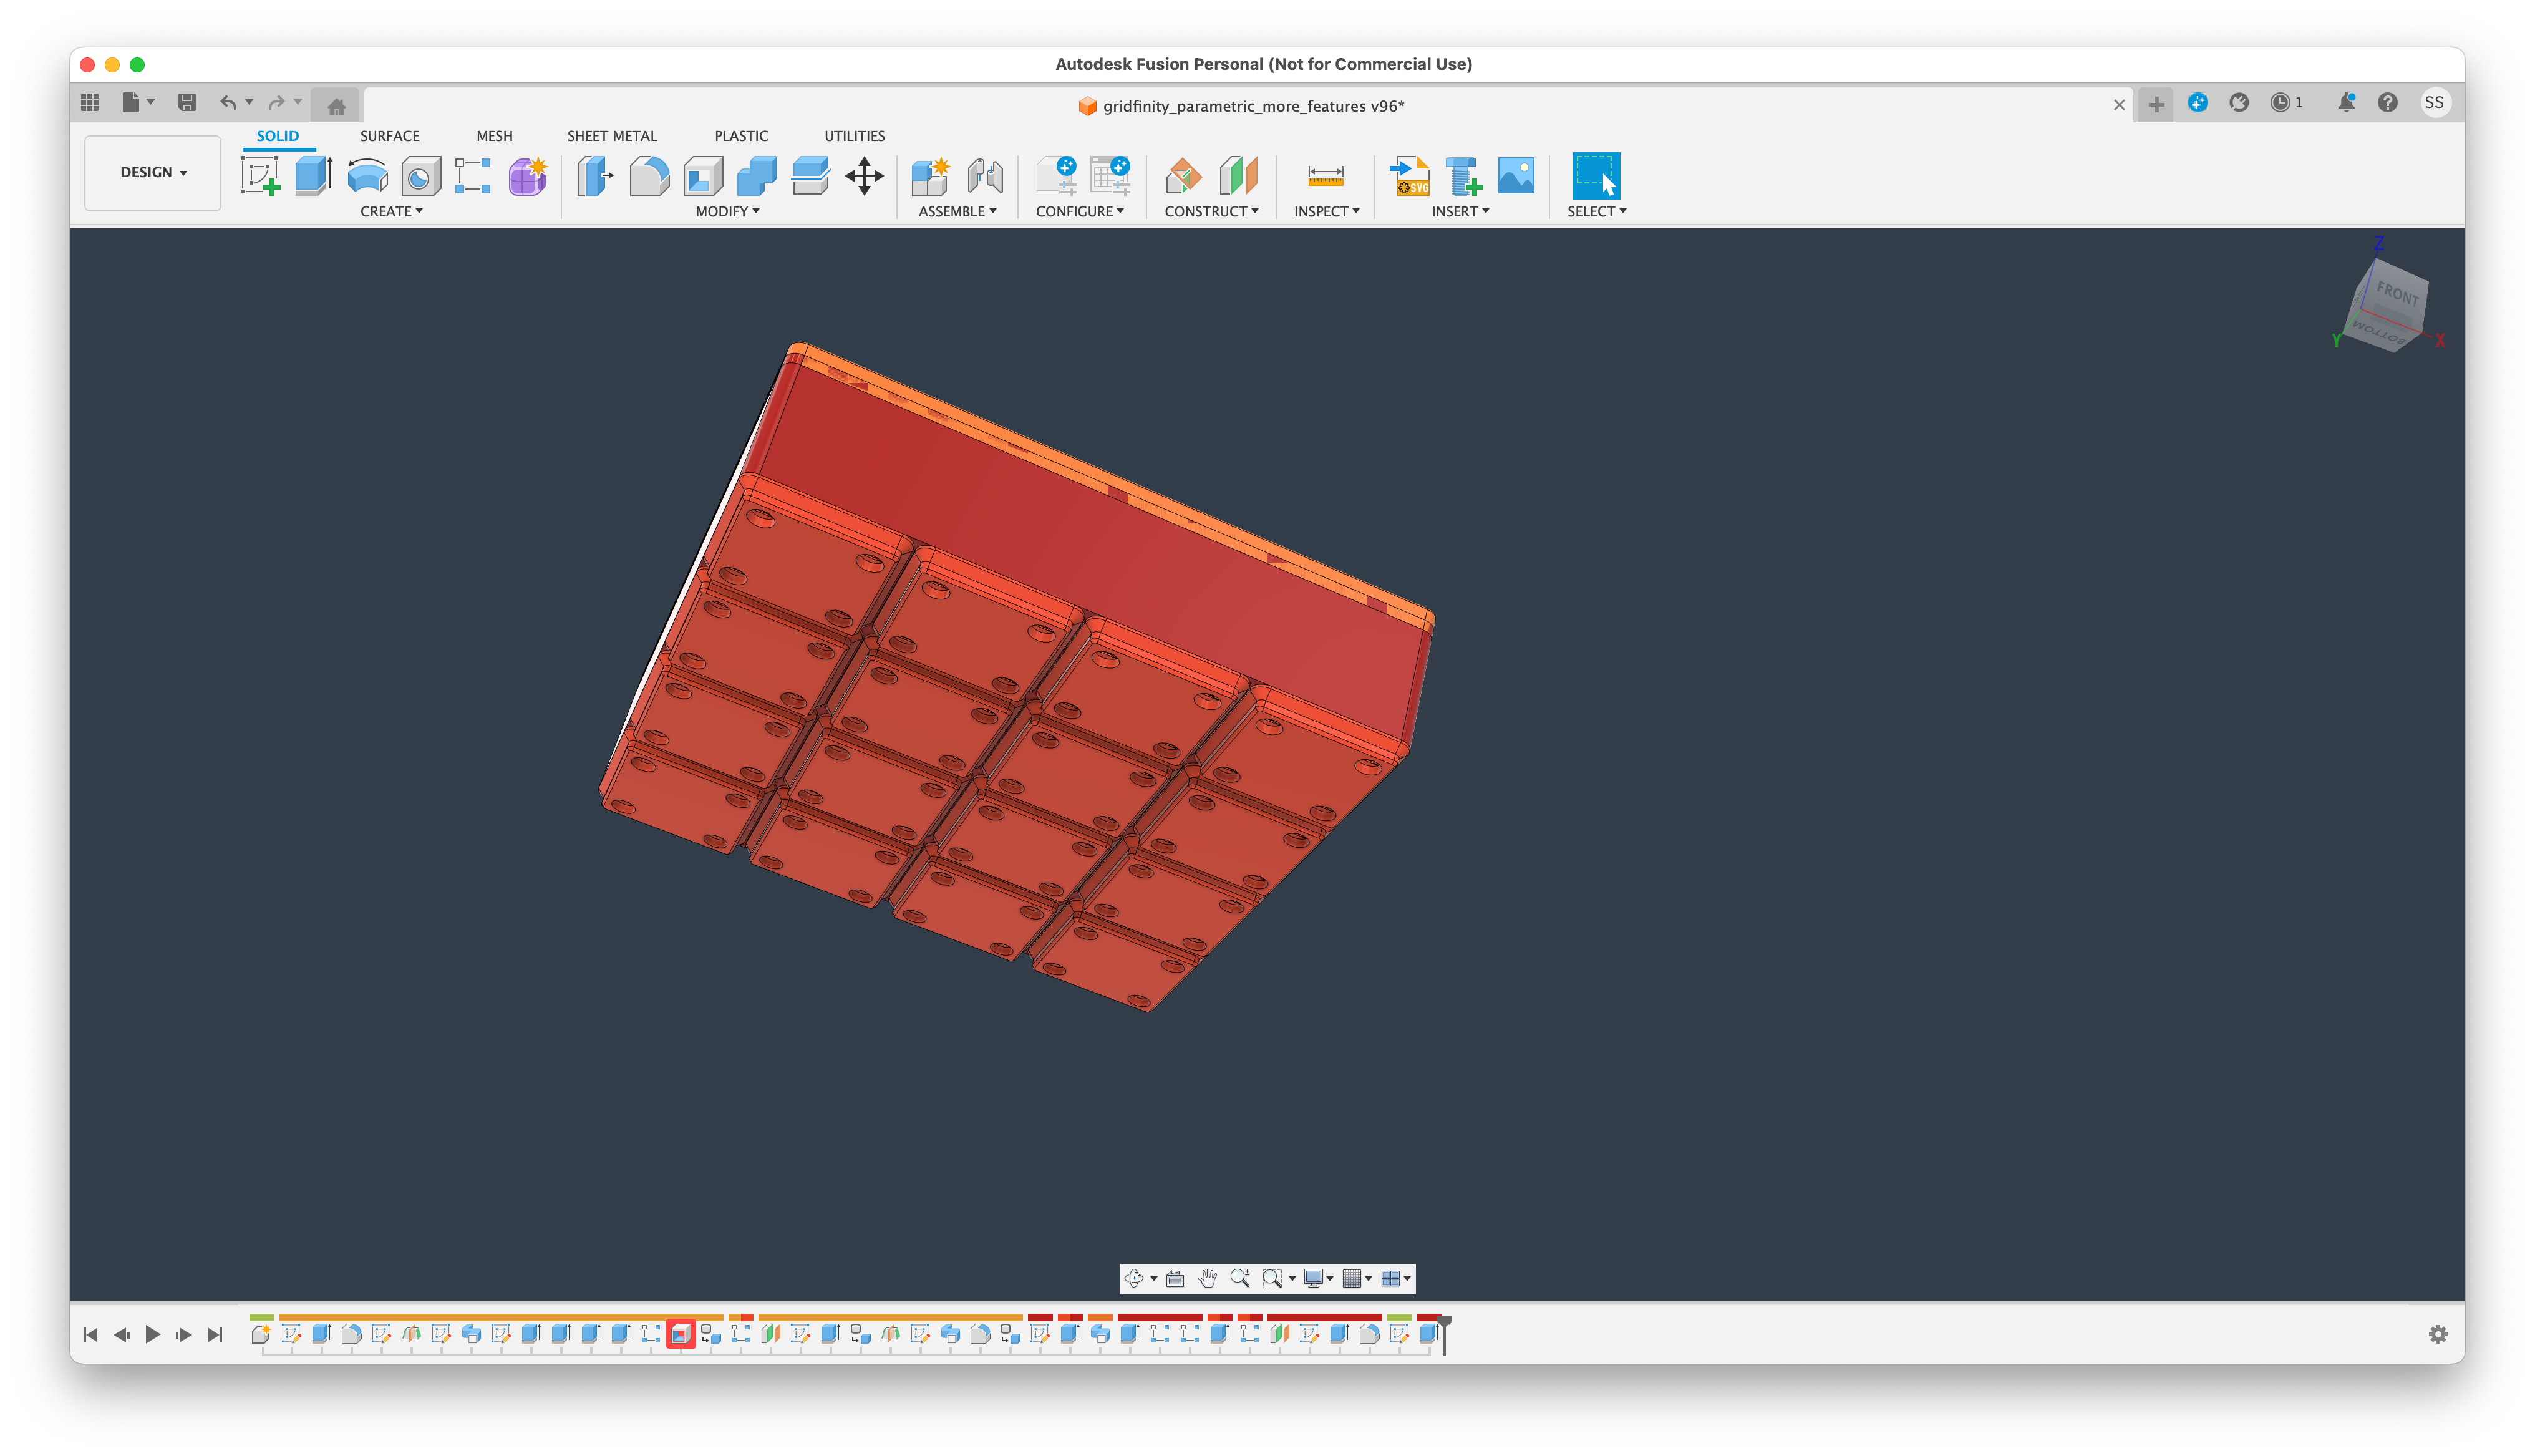2535x1456 pixels.
Task: Click the Midplane tool
Action: [1239, 176]
